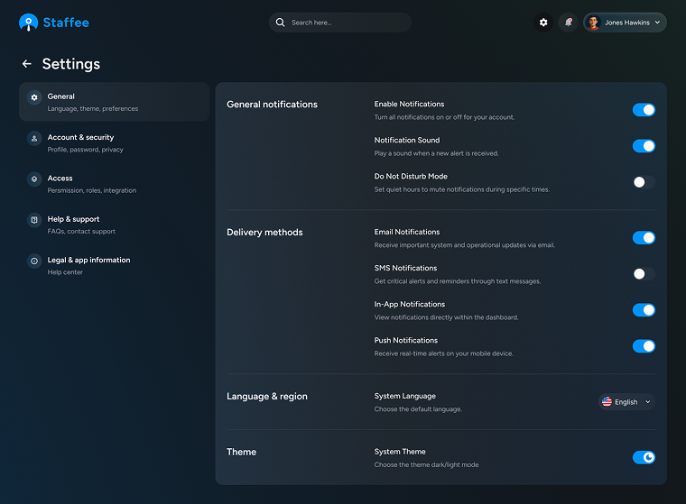This screenshot has width=686, height=504.
Task: Disable Email Notifications toggle
Action: (x=644, y=238)
